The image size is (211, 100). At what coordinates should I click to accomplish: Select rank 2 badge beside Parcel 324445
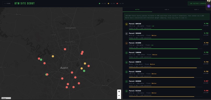point(126,34)
